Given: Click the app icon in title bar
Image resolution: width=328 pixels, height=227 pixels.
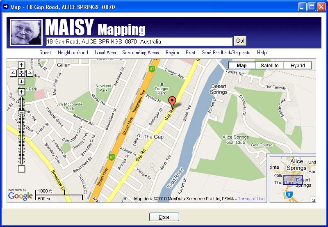Looking at the screenshot, I should pos(6,7).
